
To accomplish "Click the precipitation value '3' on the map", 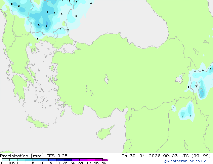I will [x=47, y=12].
